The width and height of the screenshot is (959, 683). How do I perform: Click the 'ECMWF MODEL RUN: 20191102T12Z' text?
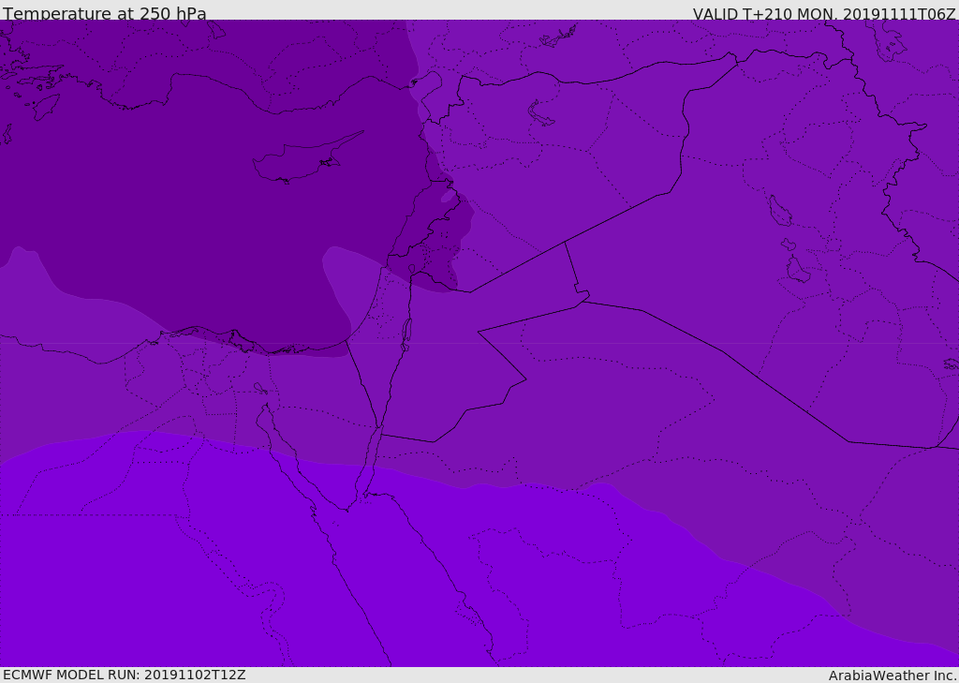click(x=125, y=675)
